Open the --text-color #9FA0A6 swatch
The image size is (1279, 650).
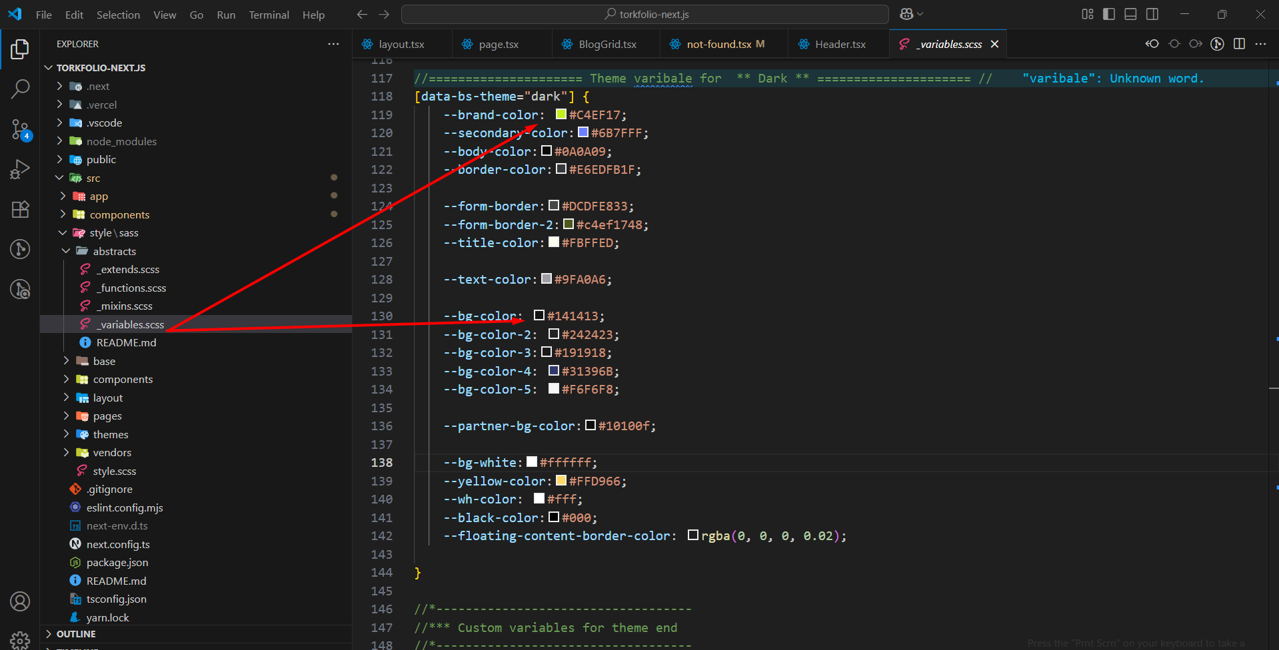[547, 279]
